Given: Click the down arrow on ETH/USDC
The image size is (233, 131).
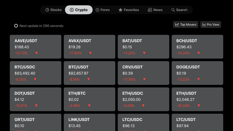Looking at the screenshot, I should pos(143,105).
